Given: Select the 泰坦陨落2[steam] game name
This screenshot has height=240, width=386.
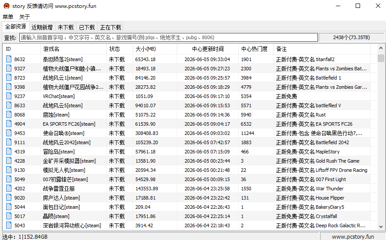Looking at the screenshot, I should [63, 59].
